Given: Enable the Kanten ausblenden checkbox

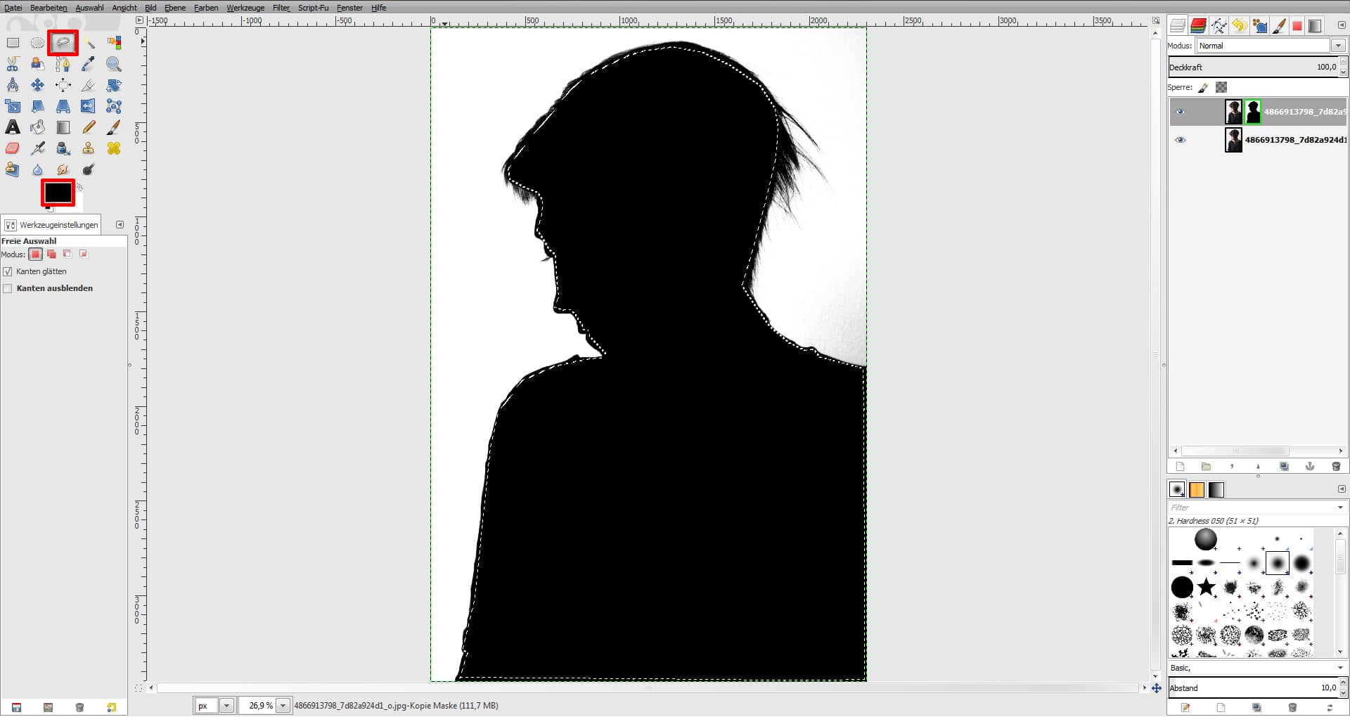Looking at the screenshot, I should (x=8, y=288).
